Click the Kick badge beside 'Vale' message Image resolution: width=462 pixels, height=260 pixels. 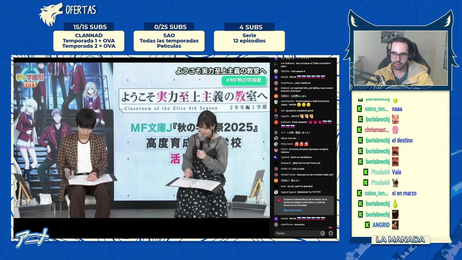click(x=366, y=172)
